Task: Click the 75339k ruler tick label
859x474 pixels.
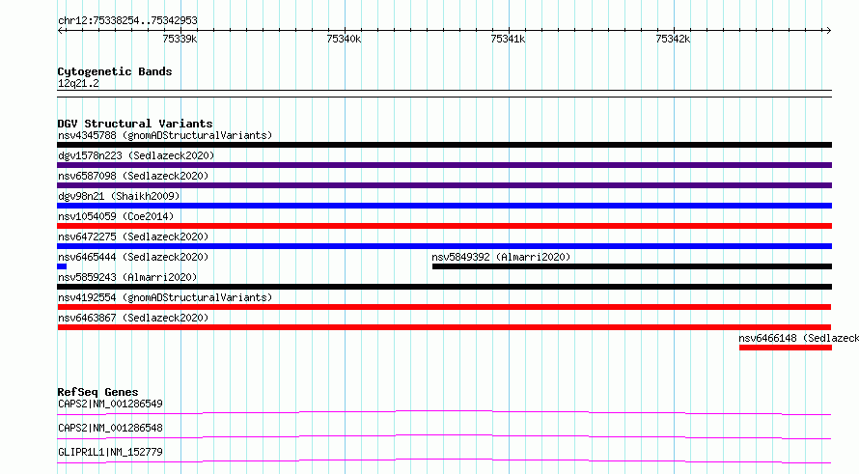Action: (x=180, y=39)
